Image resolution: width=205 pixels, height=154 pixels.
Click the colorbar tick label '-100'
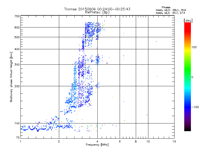coord(195,107)
